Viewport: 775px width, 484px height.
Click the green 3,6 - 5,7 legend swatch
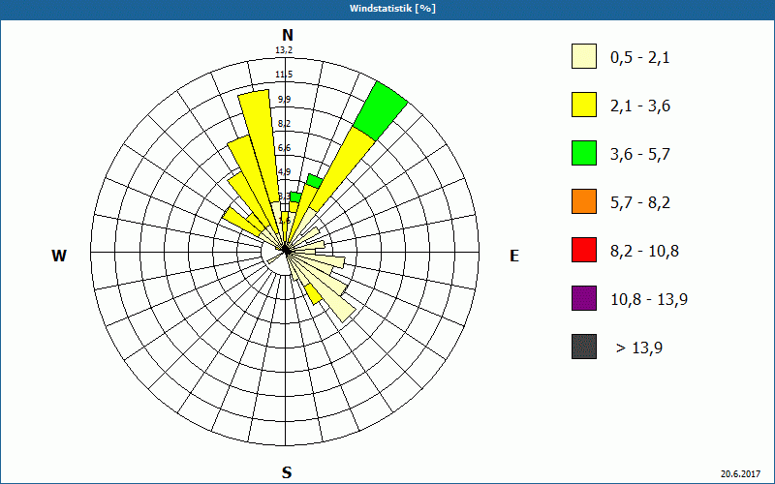pos(584,153)
